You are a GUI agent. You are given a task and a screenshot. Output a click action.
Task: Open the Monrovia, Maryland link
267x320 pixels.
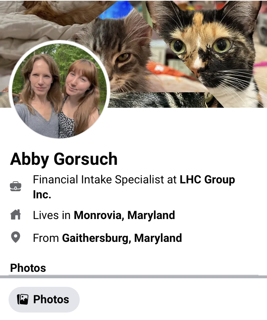(x=124, y=215)
